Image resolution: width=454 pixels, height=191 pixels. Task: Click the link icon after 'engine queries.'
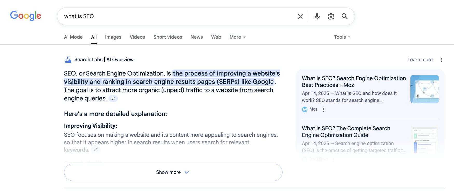pyautogui.click(x=113, y=98)
